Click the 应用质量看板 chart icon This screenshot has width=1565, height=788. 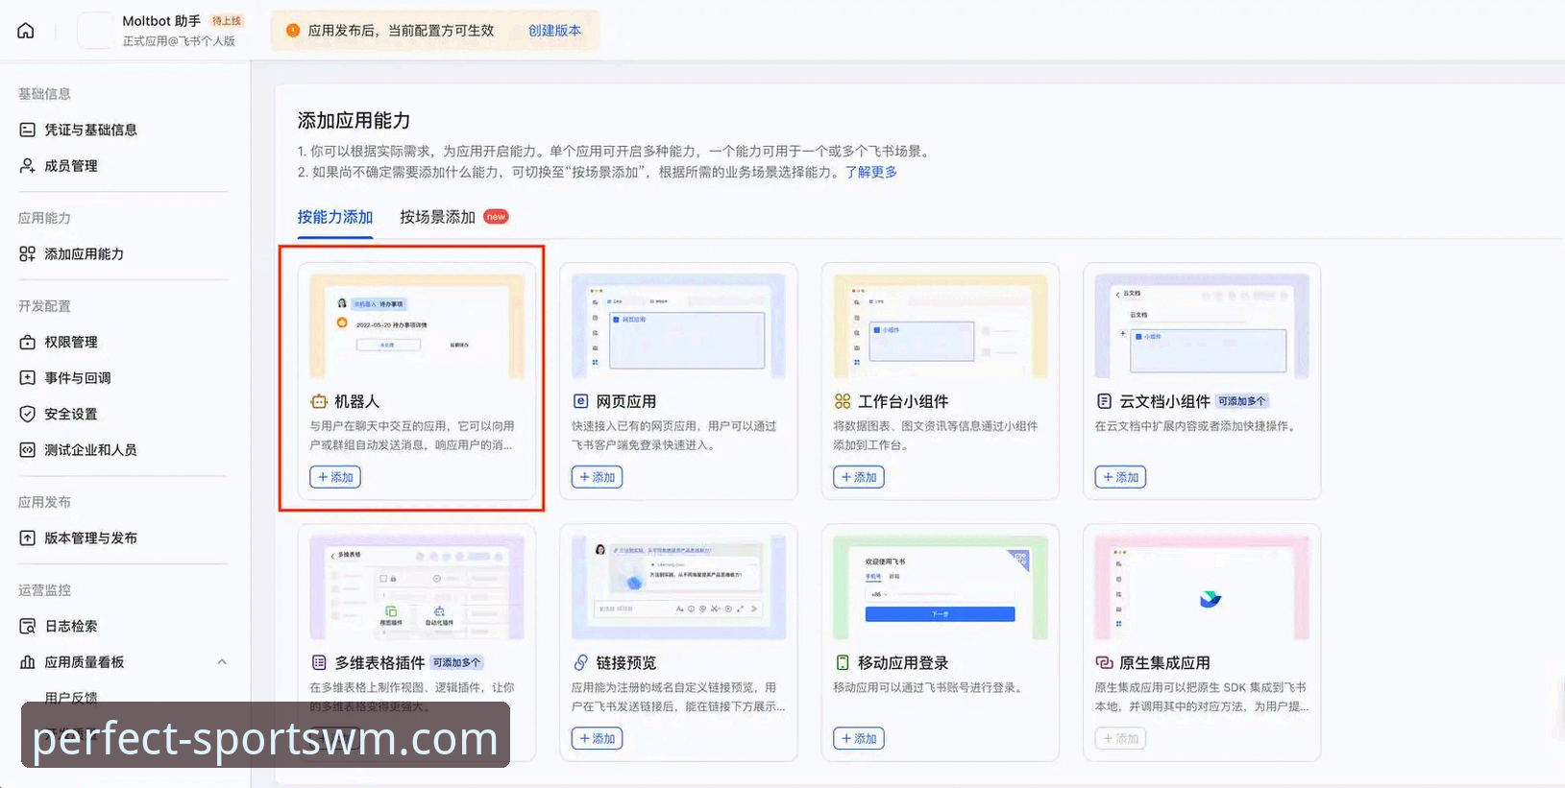click(x=28, y=662)
